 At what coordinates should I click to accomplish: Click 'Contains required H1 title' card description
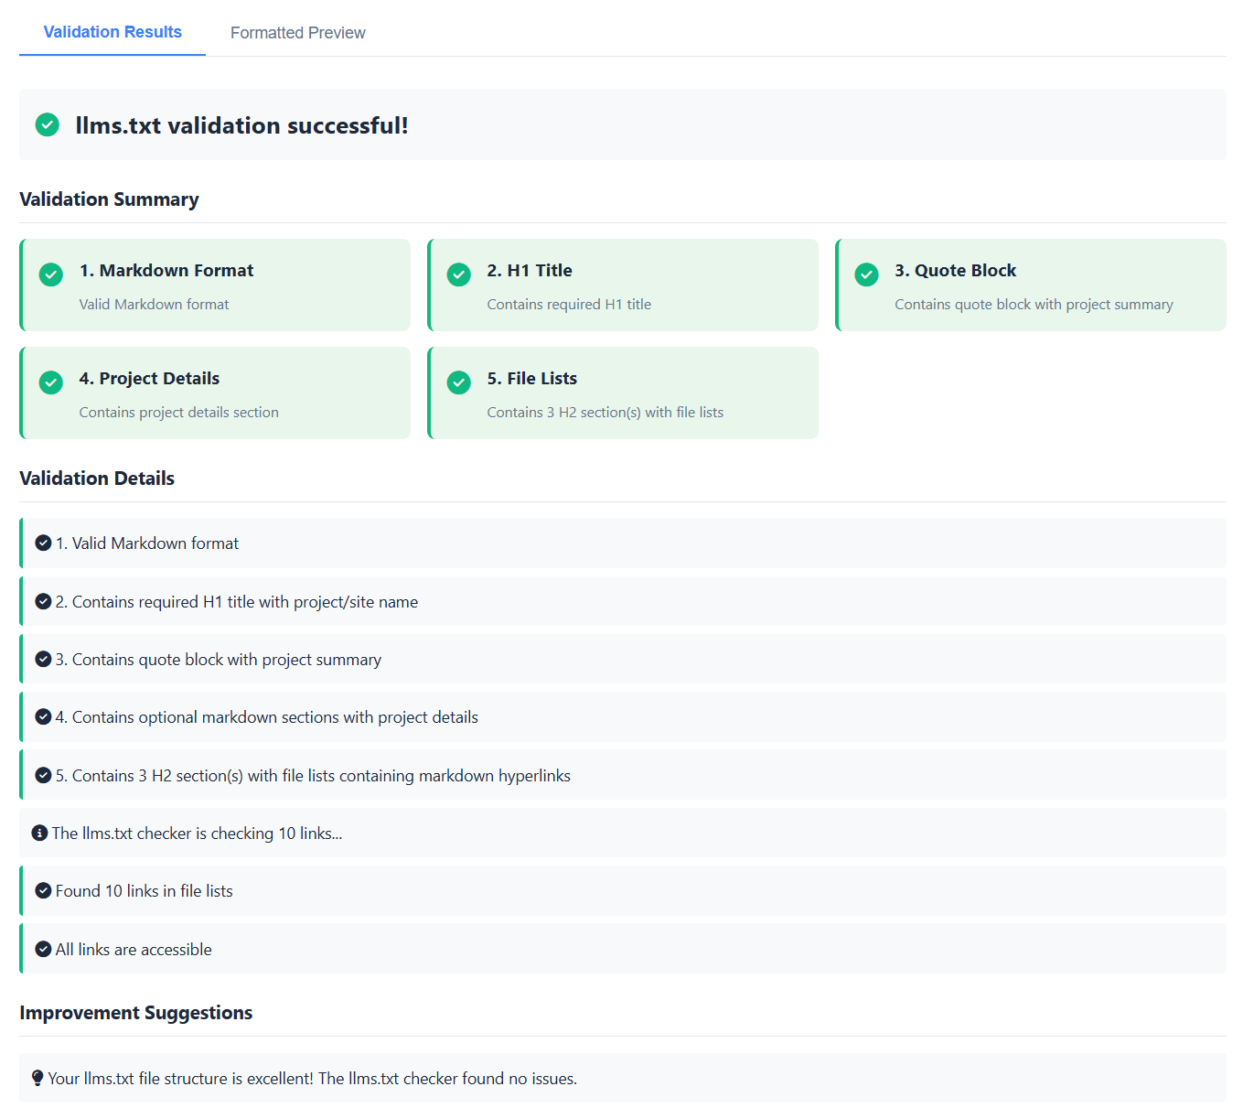pos(569,304)
